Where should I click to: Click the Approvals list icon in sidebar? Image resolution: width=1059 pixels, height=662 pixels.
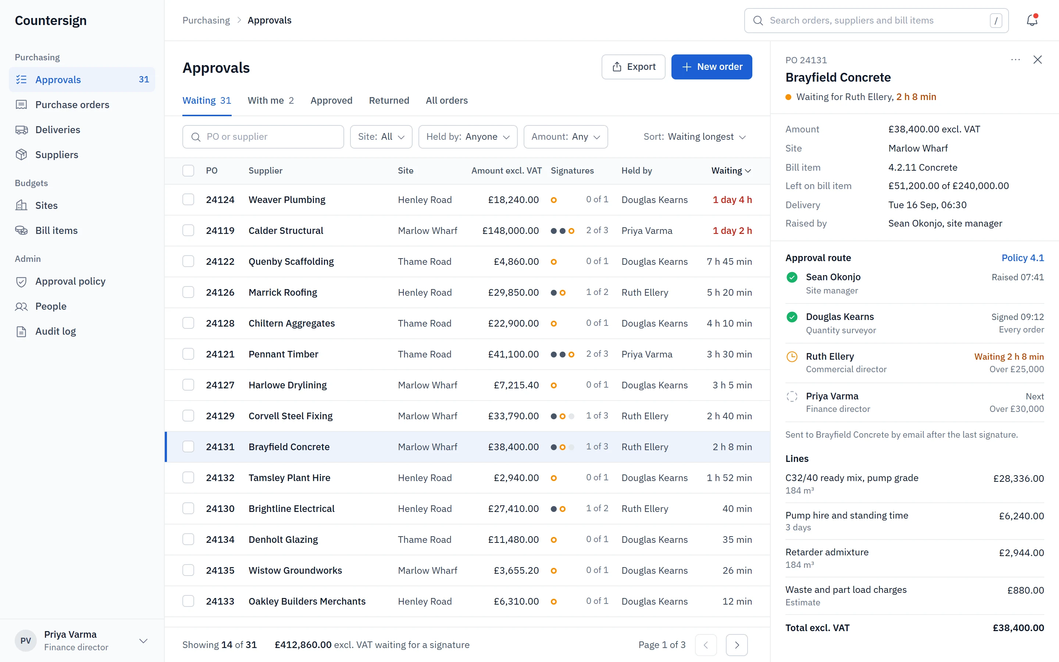(x=21, y=80)
